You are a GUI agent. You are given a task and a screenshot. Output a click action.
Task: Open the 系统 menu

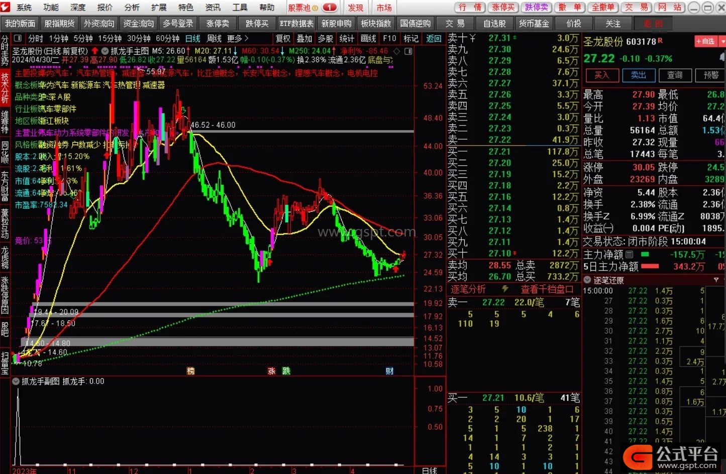click(x=23, y=8)
